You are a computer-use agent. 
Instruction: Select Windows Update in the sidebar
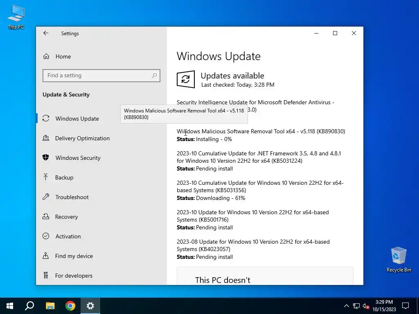point(77,119)
